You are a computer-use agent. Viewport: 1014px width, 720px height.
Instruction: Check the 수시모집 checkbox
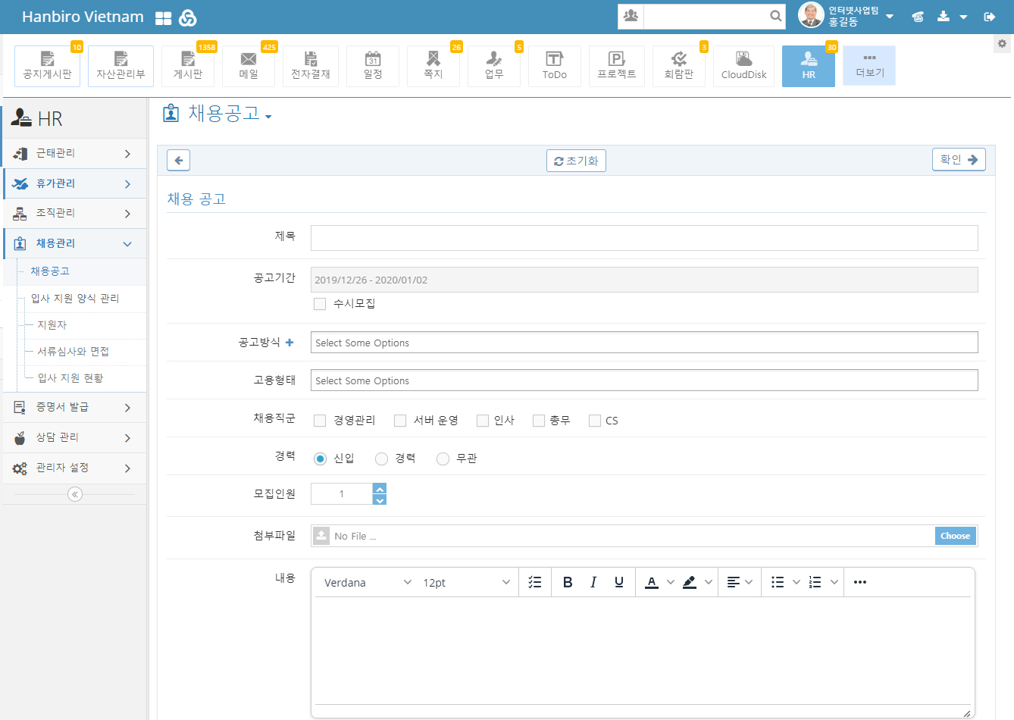(320, 304)
